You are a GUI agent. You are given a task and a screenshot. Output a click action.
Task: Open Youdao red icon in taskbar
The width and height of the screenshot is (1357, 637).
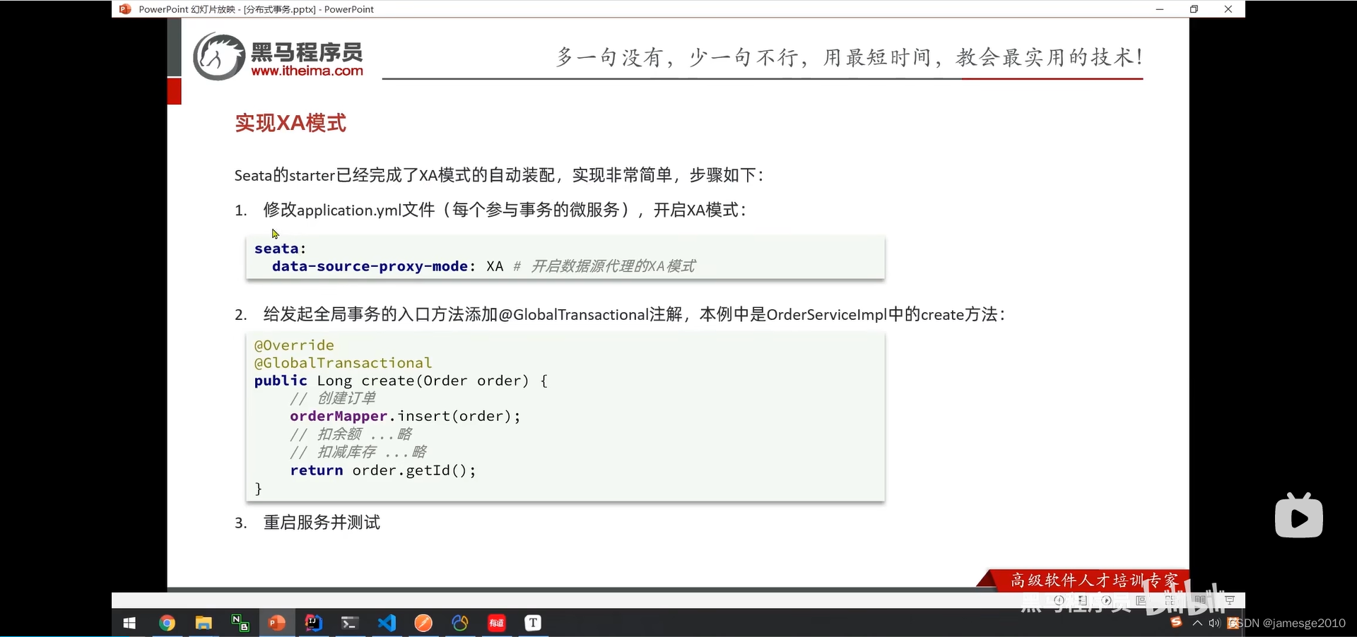497,623
